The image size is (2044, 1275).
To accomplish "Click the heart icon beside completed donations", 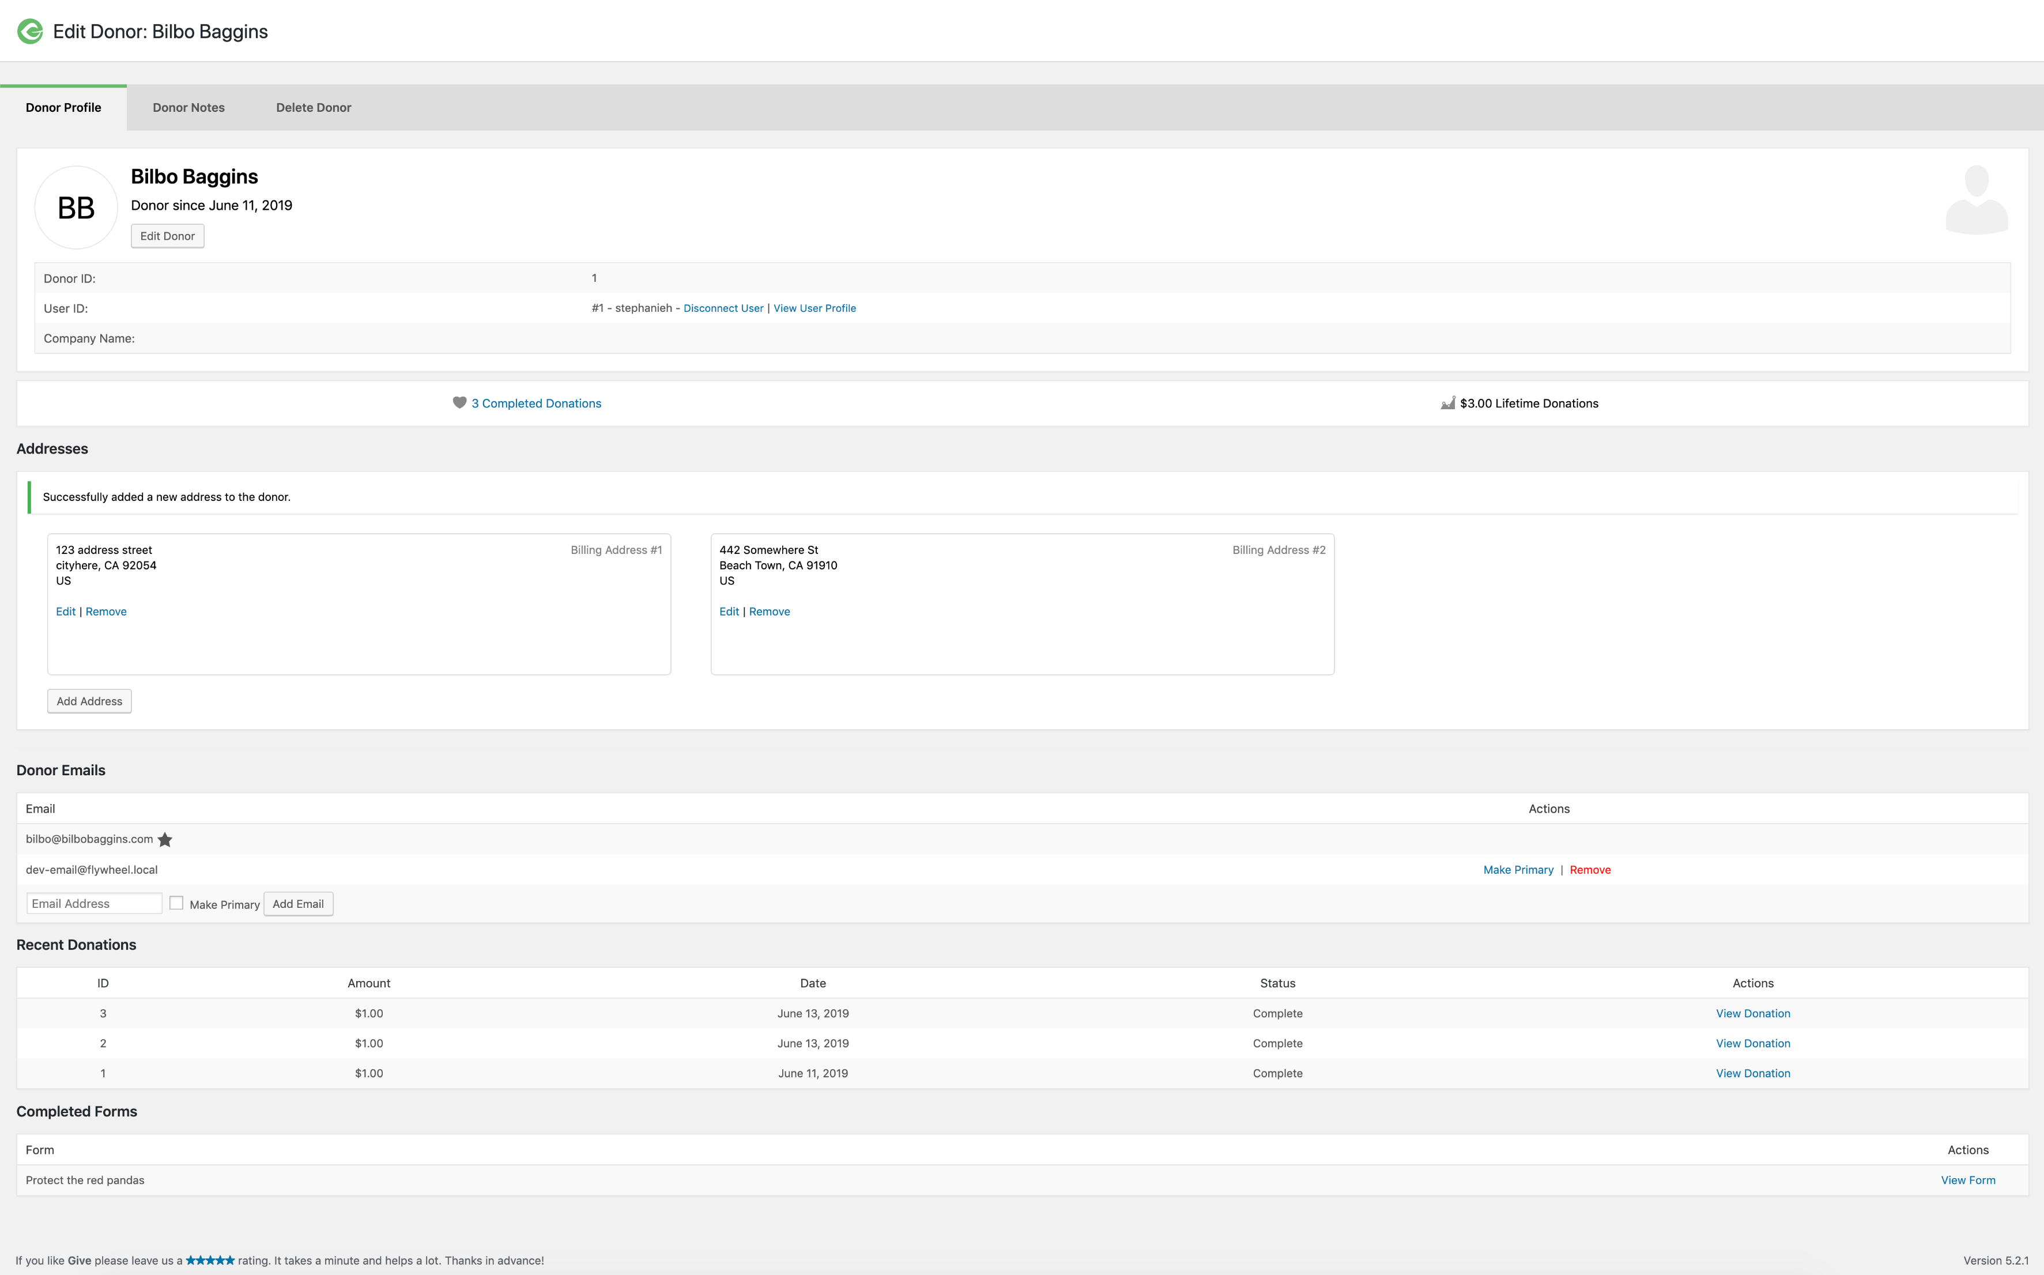I will pyautogui.click(x=459, y=403).
